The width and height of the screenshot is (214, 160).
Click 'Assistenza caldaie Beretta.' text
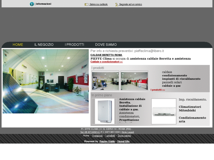[x=132, y=101]
